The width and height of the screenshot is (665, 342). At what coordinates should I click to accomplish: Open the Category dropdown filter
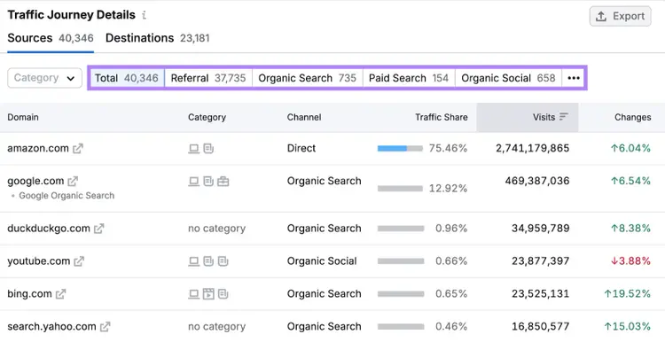[x=44, y=78]
